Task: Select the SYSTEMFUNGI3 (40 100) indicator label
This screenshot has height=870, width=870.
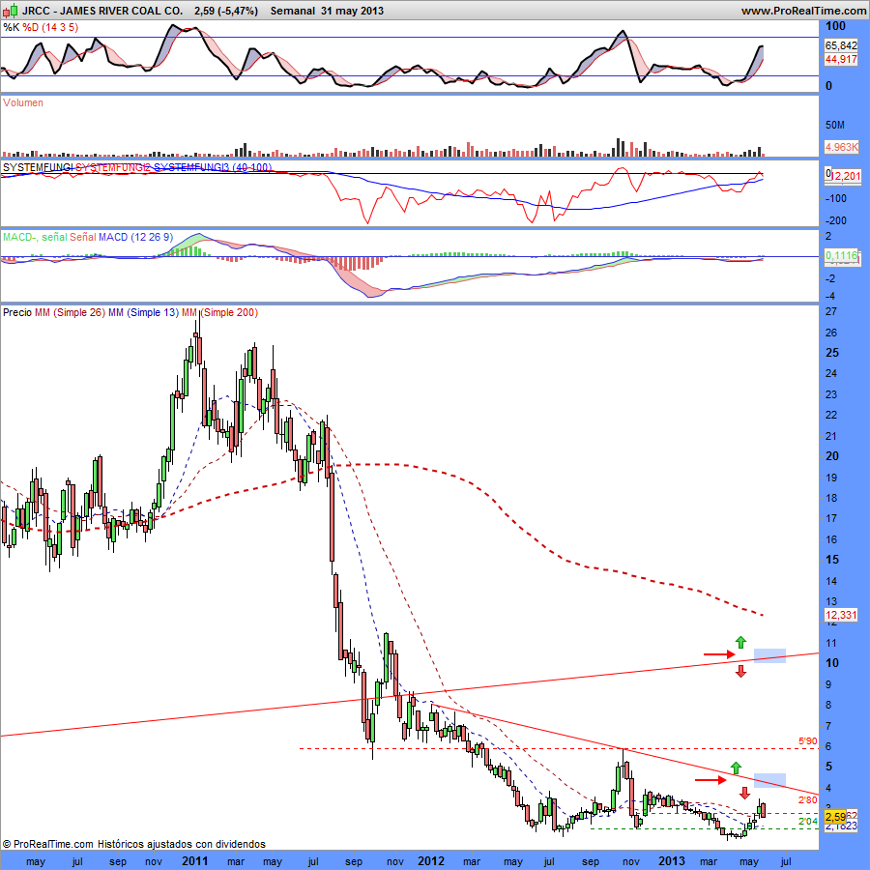Action: click(x=213, y=167)
